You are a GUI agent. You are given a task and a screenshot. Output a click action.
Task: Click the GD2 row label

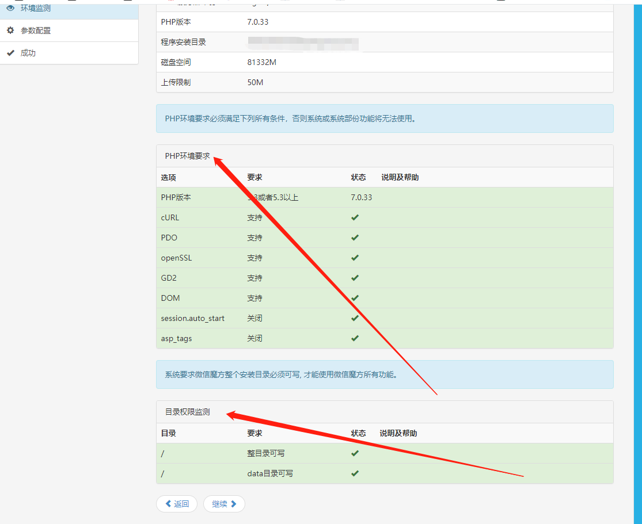pyautogui.click(x=169, y=278)
